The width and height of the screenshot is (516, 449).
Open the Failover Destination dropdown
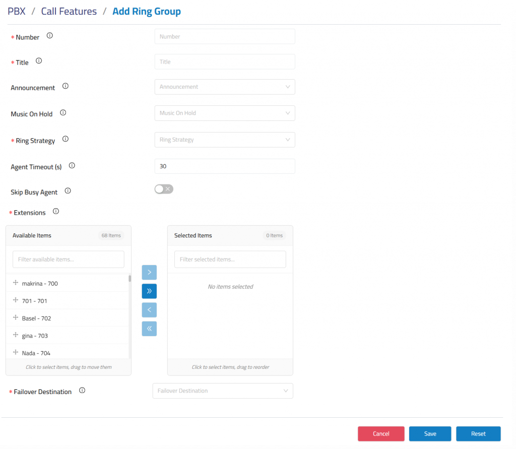click(223, 391)
